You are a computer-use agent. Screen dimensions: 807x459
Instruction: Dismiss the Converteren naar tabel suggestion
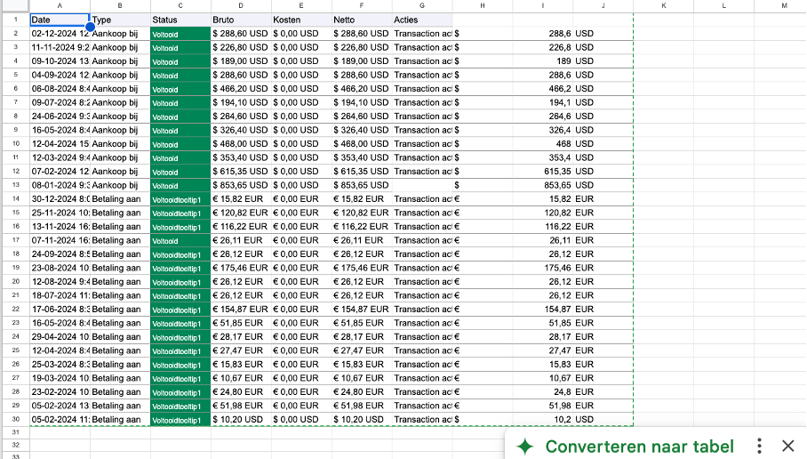click(787, 447)
